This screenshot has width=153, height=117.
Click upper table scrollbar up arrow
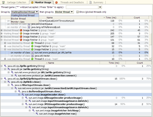pos(150,21)
